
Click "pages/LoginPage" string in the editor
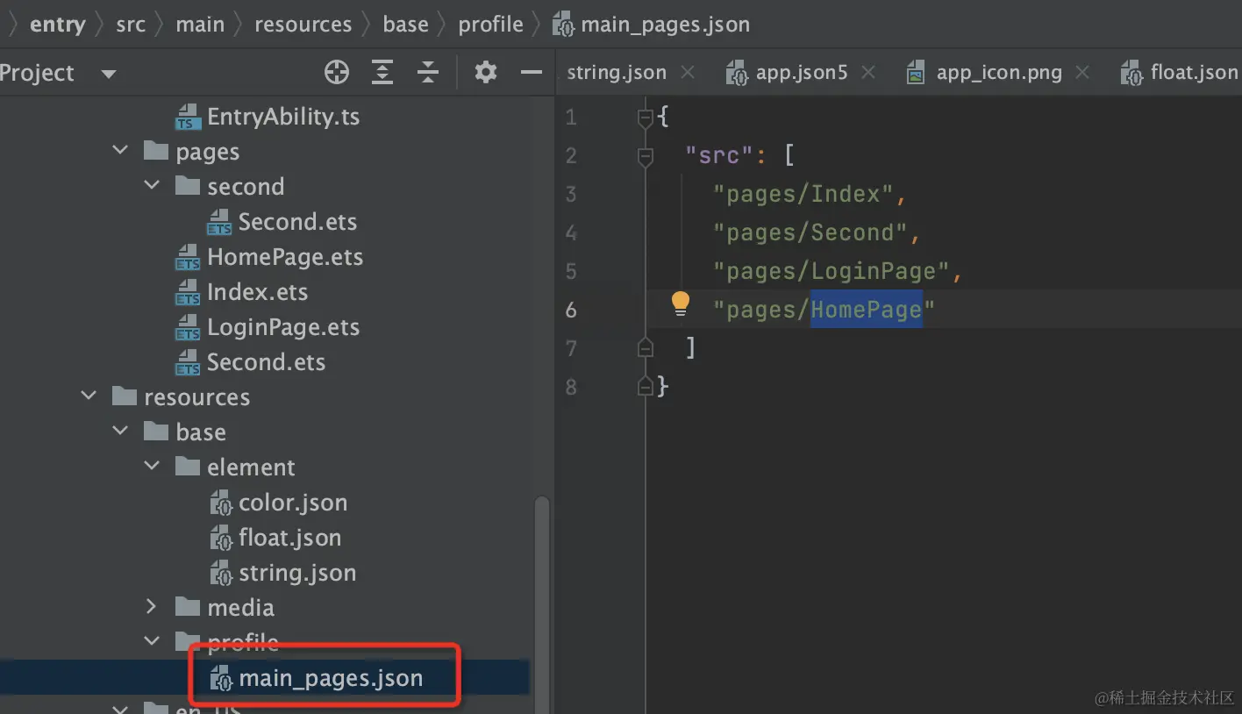pos(832,271)
